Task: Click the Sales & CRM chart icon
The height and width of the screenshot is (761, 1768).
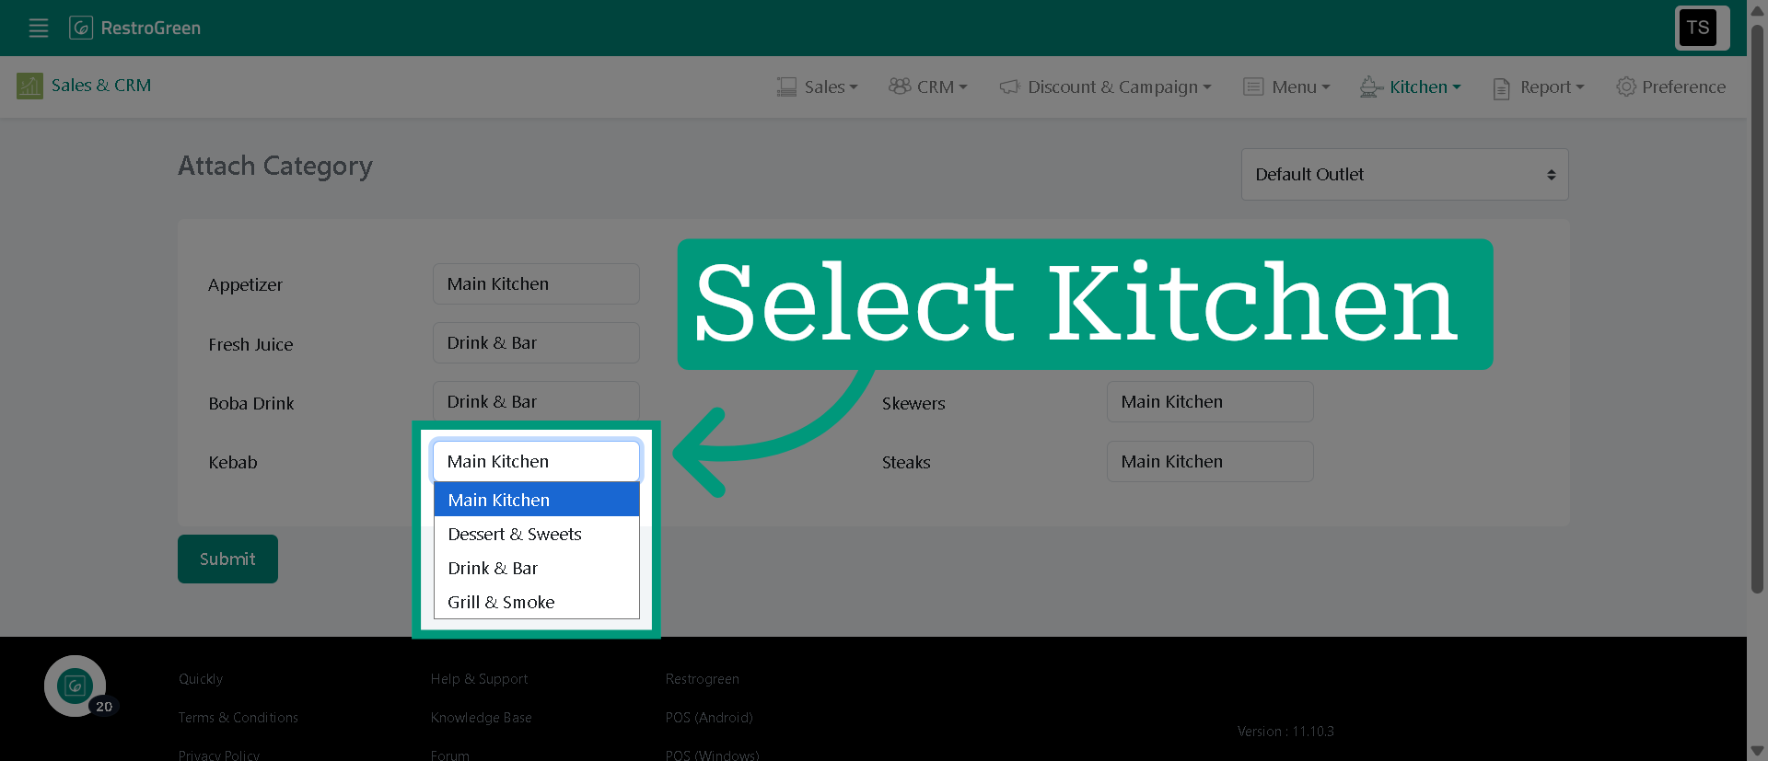Action: click(x=29, y=86)
